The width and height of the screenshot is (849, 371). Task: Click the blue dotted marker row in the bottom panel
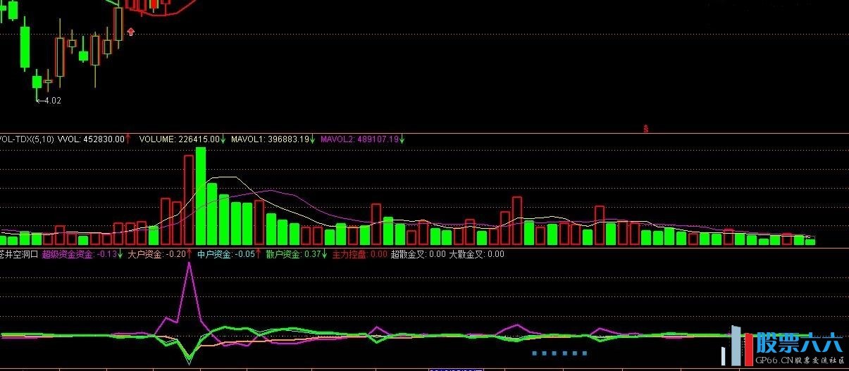(559, 353)
